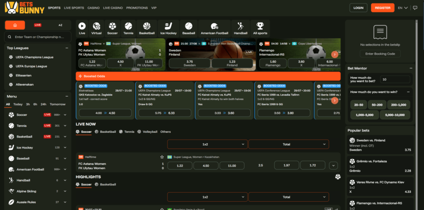Click the BetsBunny logo
424x210 pixels.
coord(24,7)
